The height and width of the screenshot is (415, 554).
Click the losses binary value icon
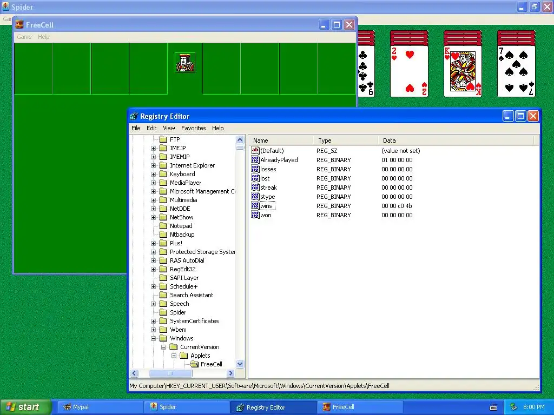tap(255, 169)
